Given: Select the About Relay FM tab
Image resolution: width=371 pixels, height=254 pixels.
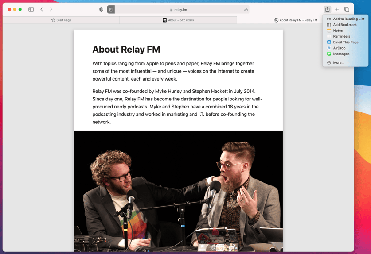Looking at the screenshot, I should (x=295, y=20).
